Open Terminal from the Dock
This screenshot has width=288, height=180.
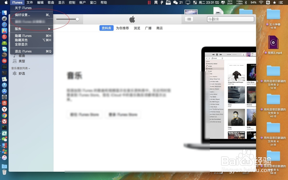click(4, 73)
